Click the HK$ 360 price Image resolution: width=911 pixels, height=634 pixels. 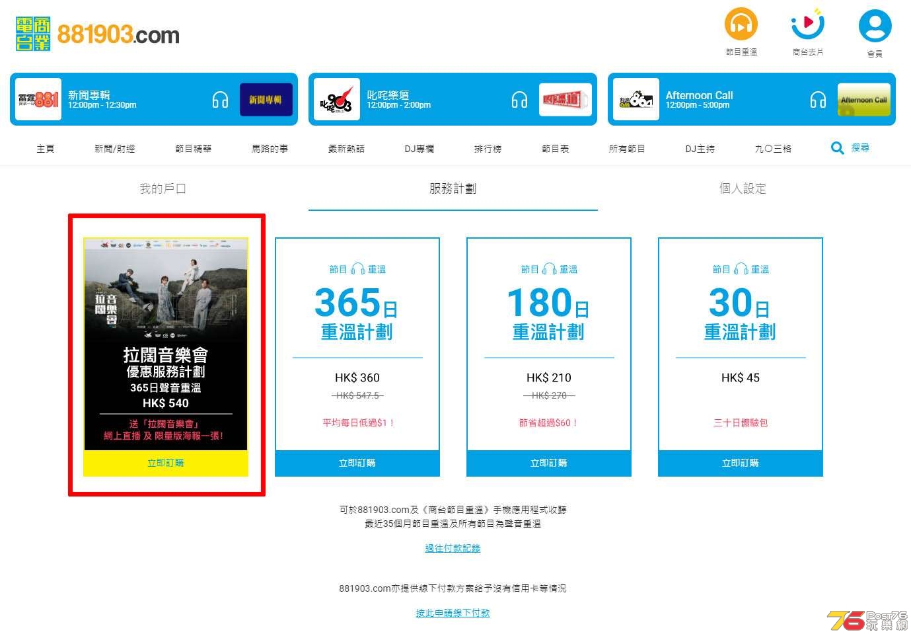[x=357, y=377]
